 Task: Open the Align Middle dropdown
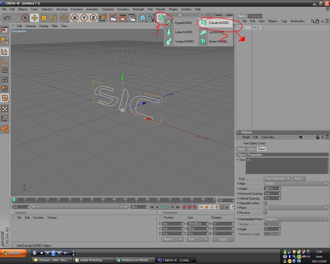(x=296, y=184)
